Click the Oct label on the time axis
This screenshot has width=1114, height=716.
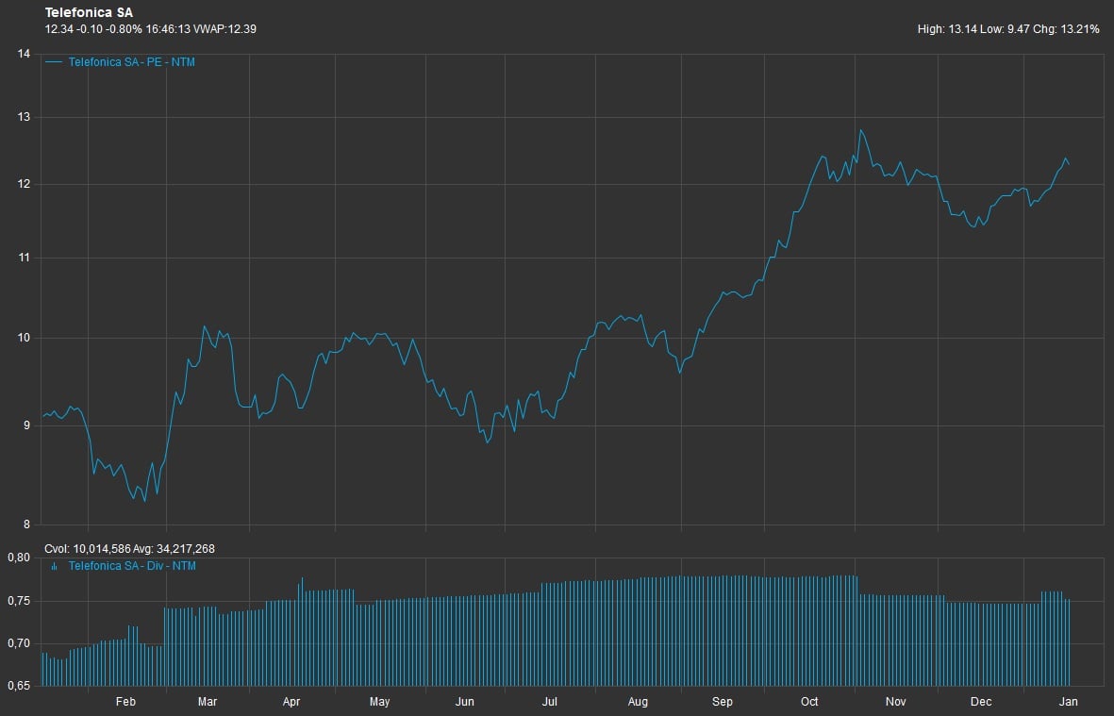pyautogui.click(x=809, y=702)
